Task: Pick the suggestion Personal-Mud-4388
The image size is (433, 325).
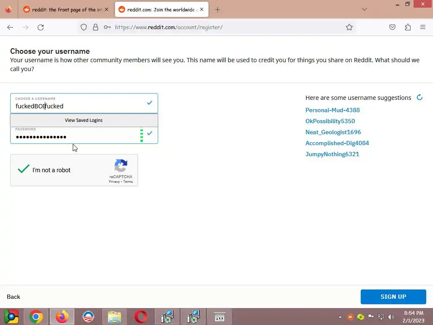Action: (332, 110)
